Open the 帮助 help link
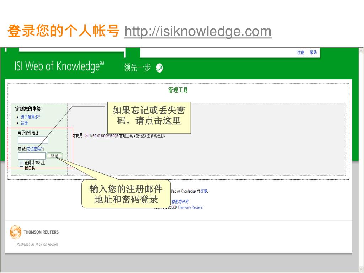This screenshot has width=364, height=273. click(x=313, y=53)
